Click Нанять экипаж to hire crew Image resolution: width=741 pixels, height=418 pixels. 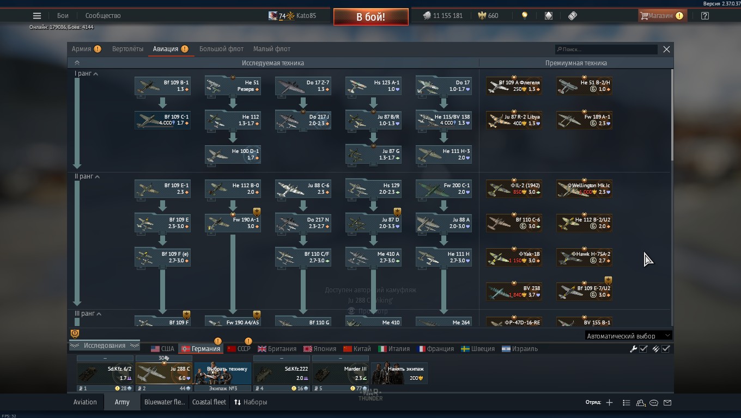tap(399, 373)
